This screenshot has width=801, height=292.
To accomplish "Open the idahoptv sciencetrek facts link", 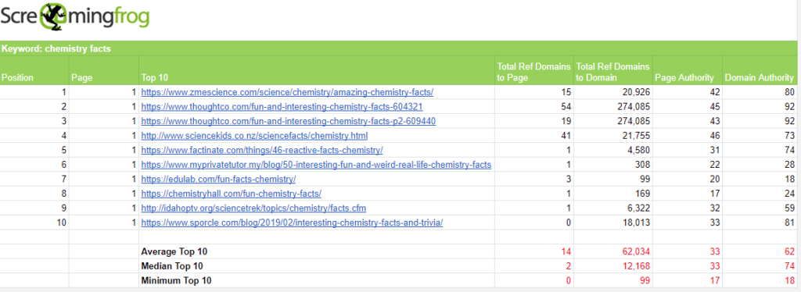I will (253, 208).
